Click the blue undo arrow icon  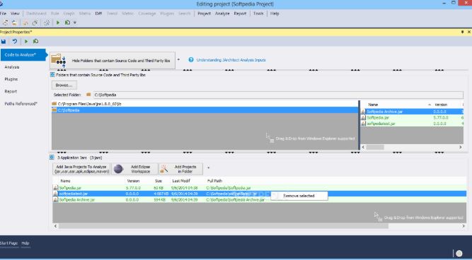tap(14, 42)
